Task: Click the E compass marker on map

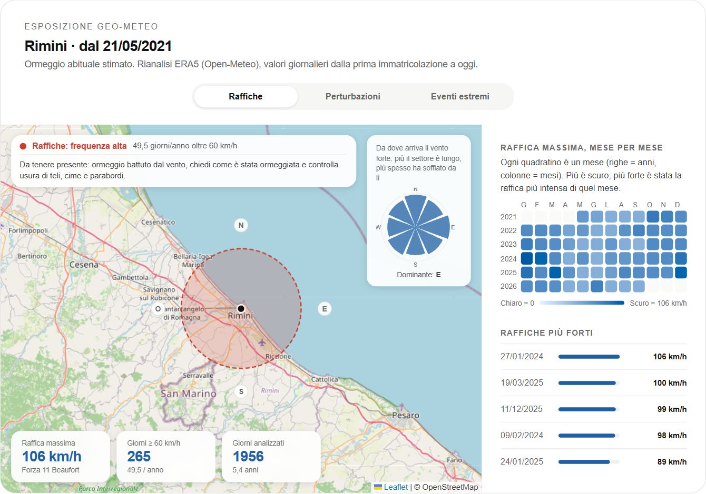Action: 325,309
